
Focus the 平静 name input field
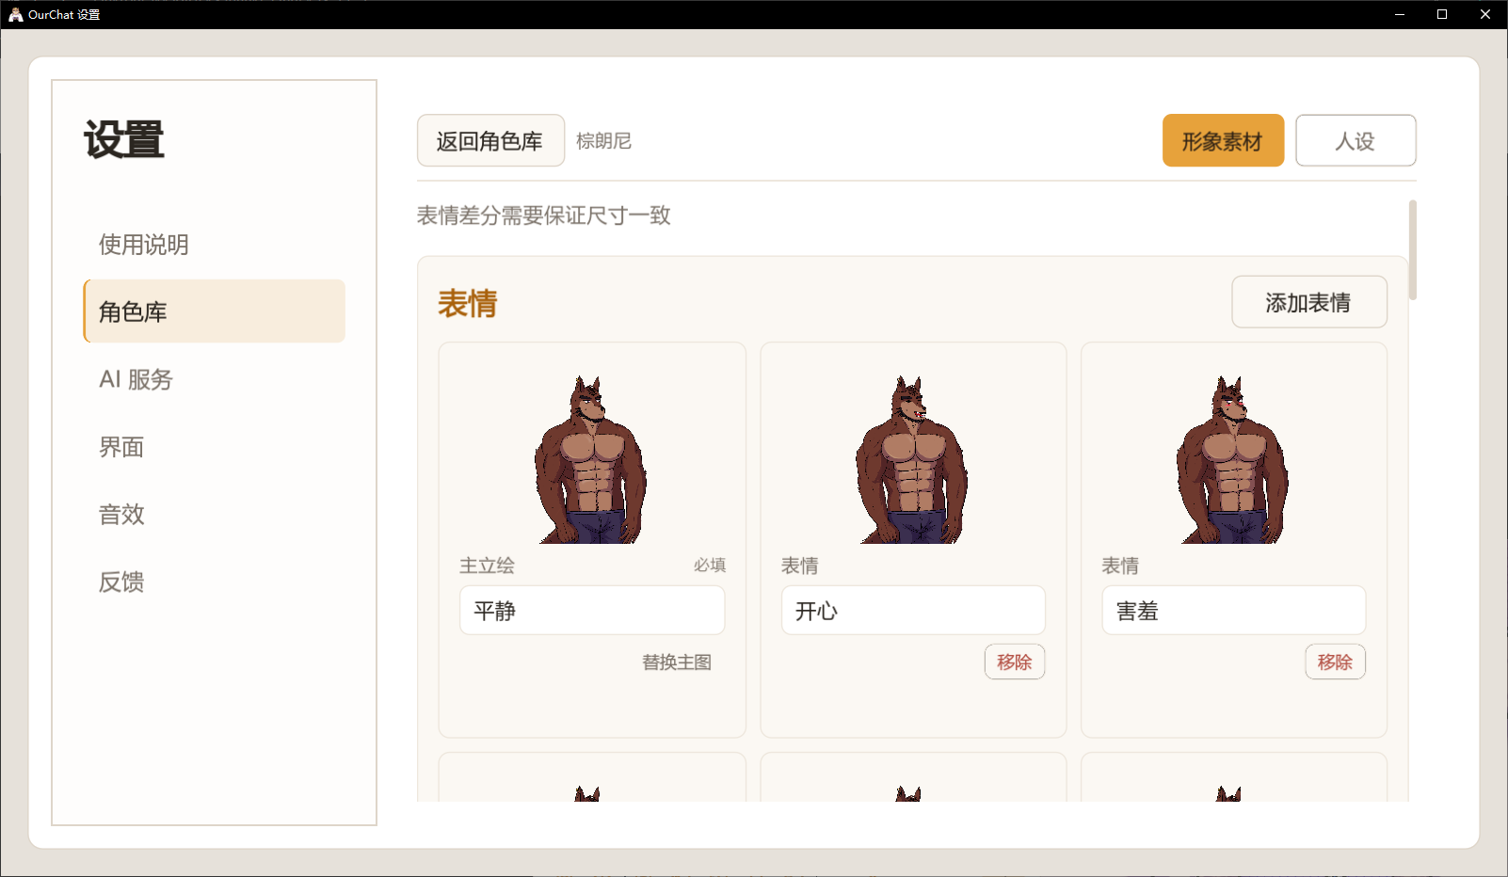[592, 611]
